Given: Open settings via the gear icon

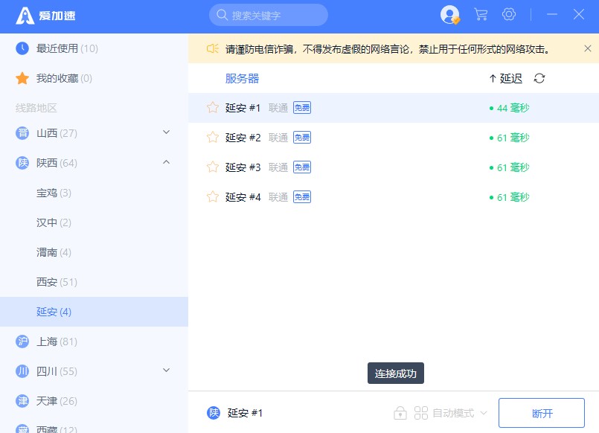Looking at the screenshot, I should click(509, 15).
